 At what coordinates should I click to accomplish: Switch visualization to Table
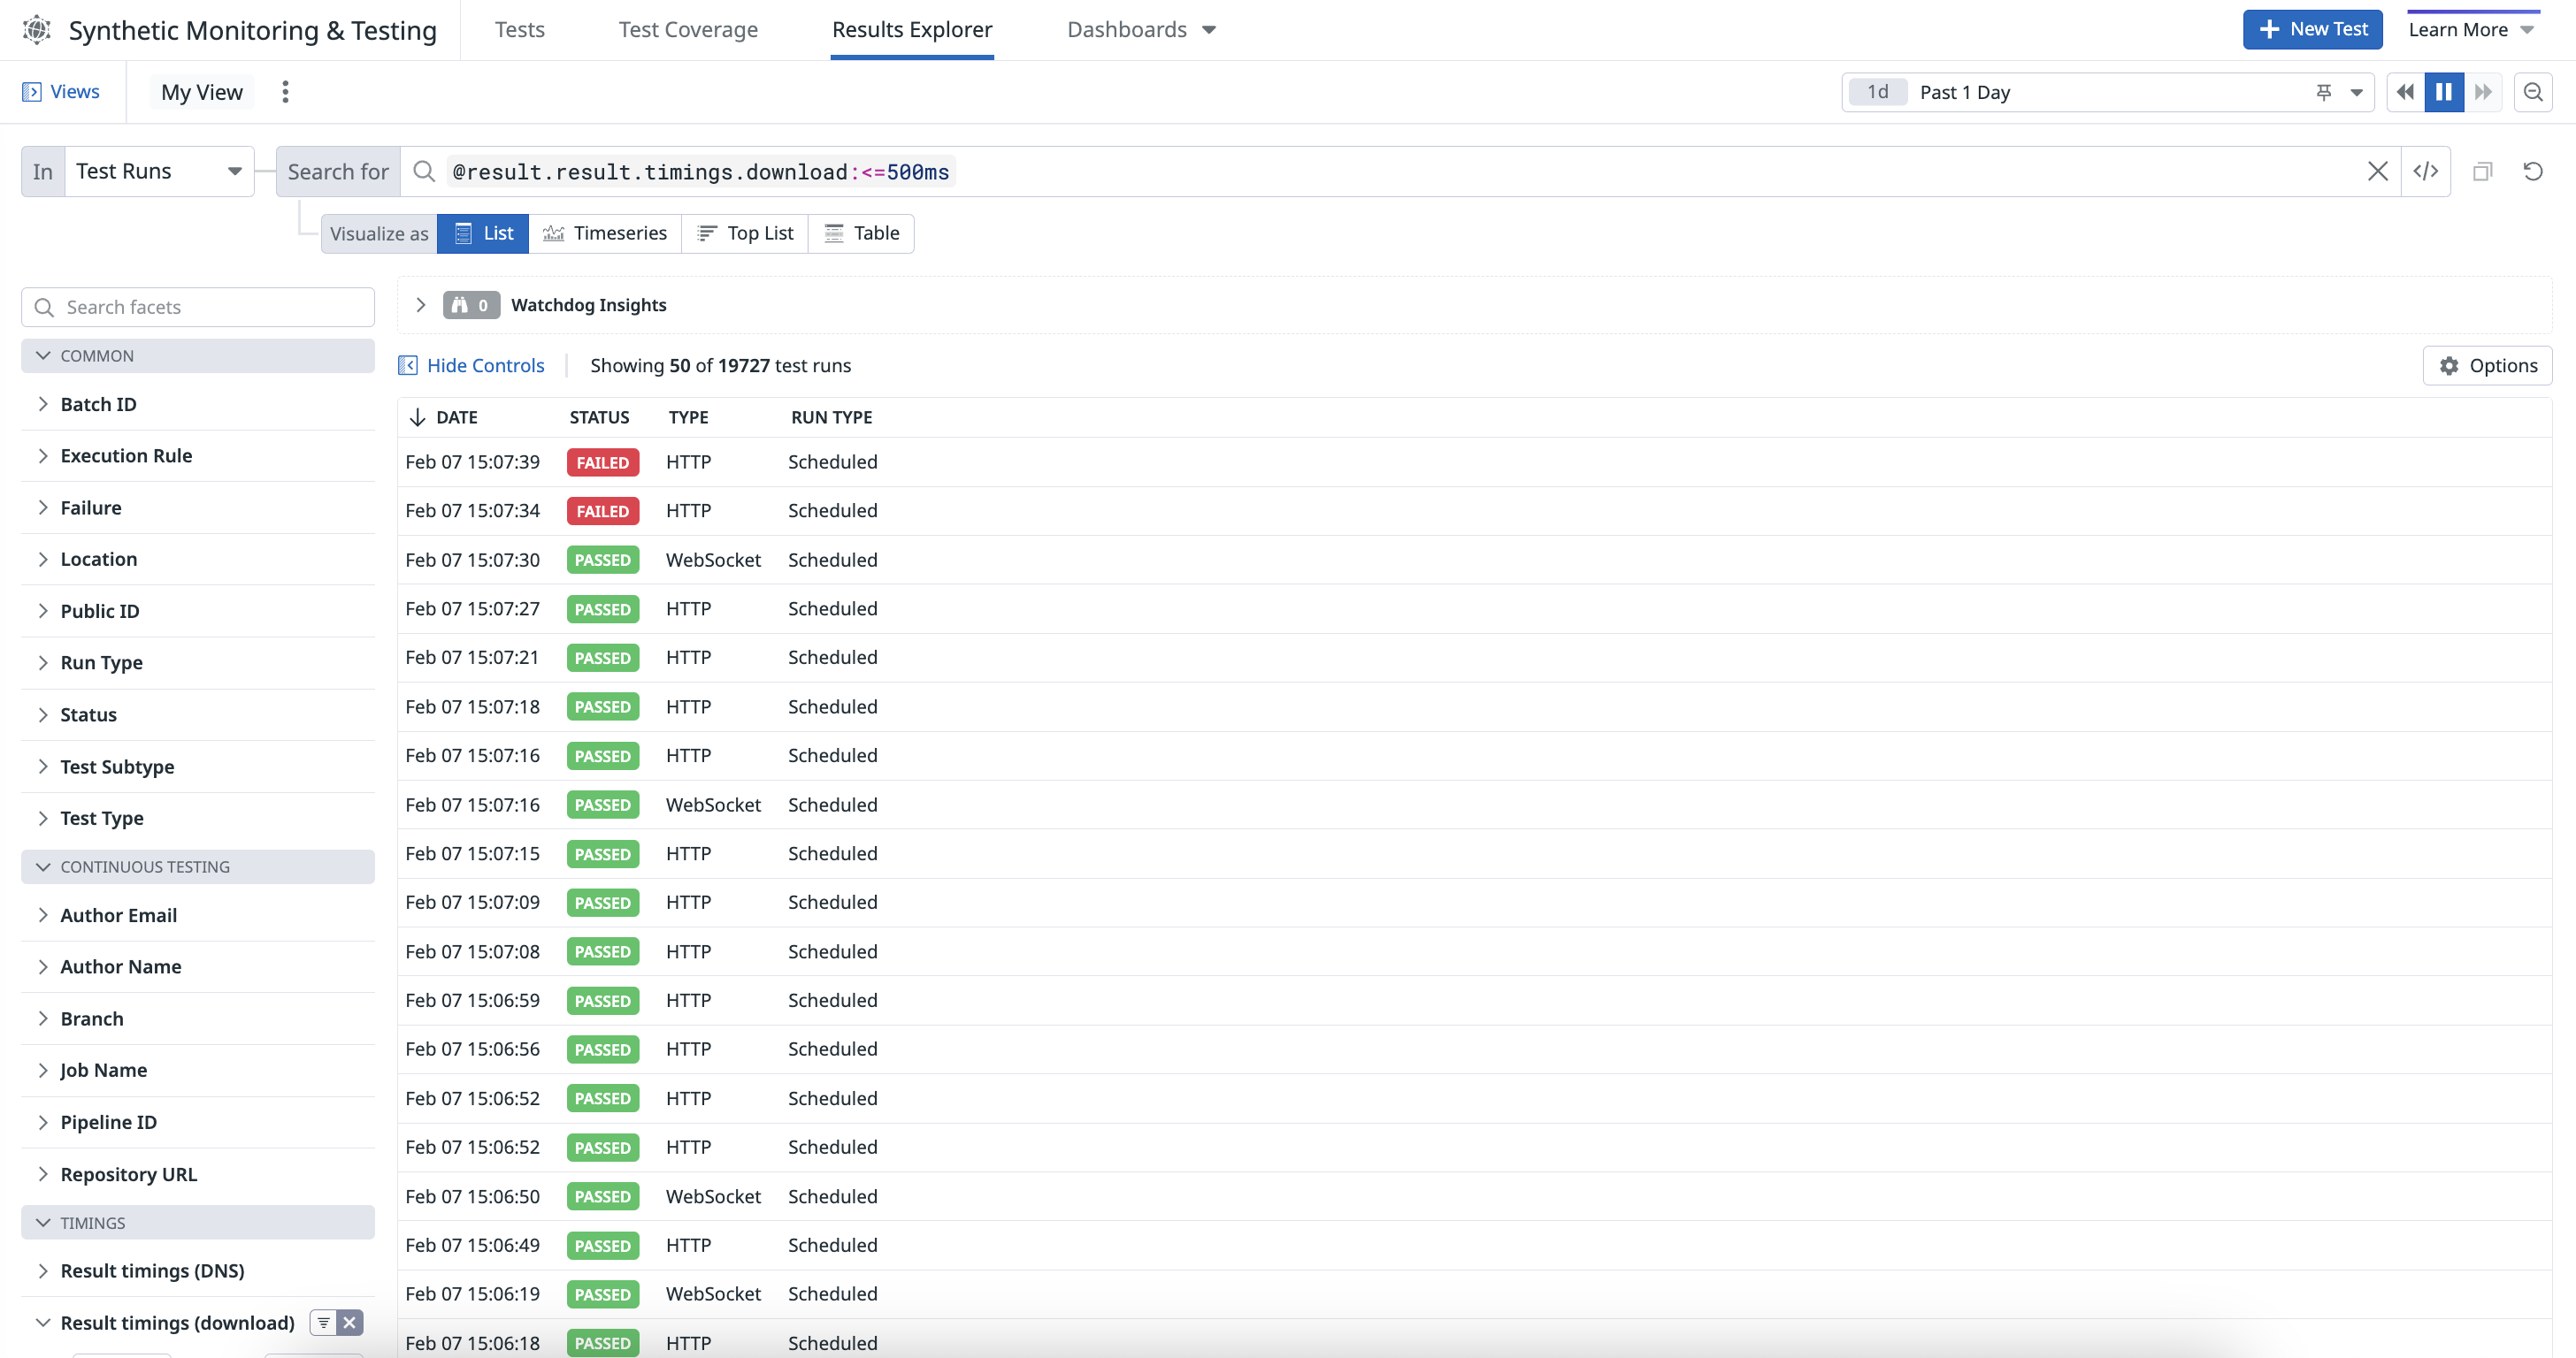click(861, 233)
